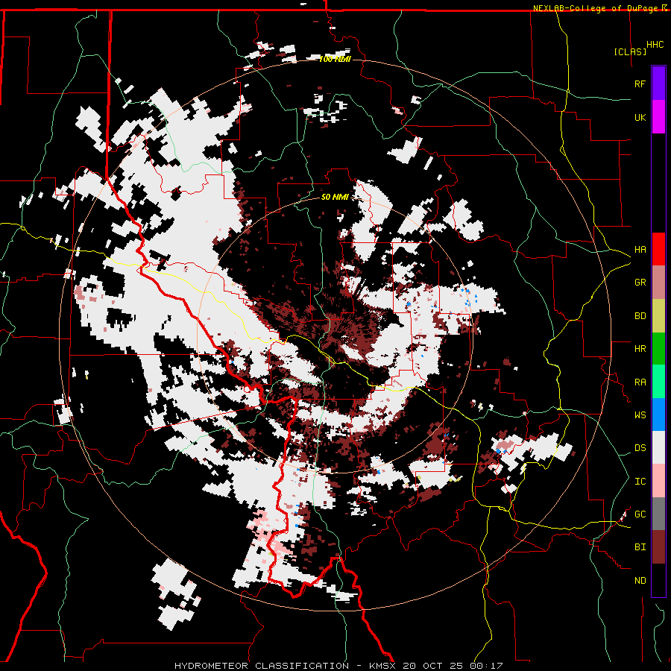The image size is (671, 671).
Task: Click the UK magenta legend swatch
Action: [658, 117]
